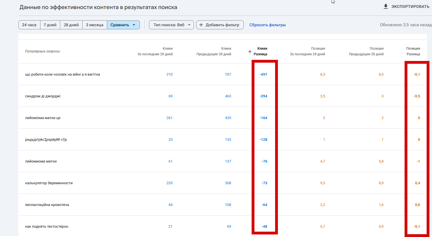Open the query лейомиома матки
This screenshot has width=432, height=237.
[41, 161]
